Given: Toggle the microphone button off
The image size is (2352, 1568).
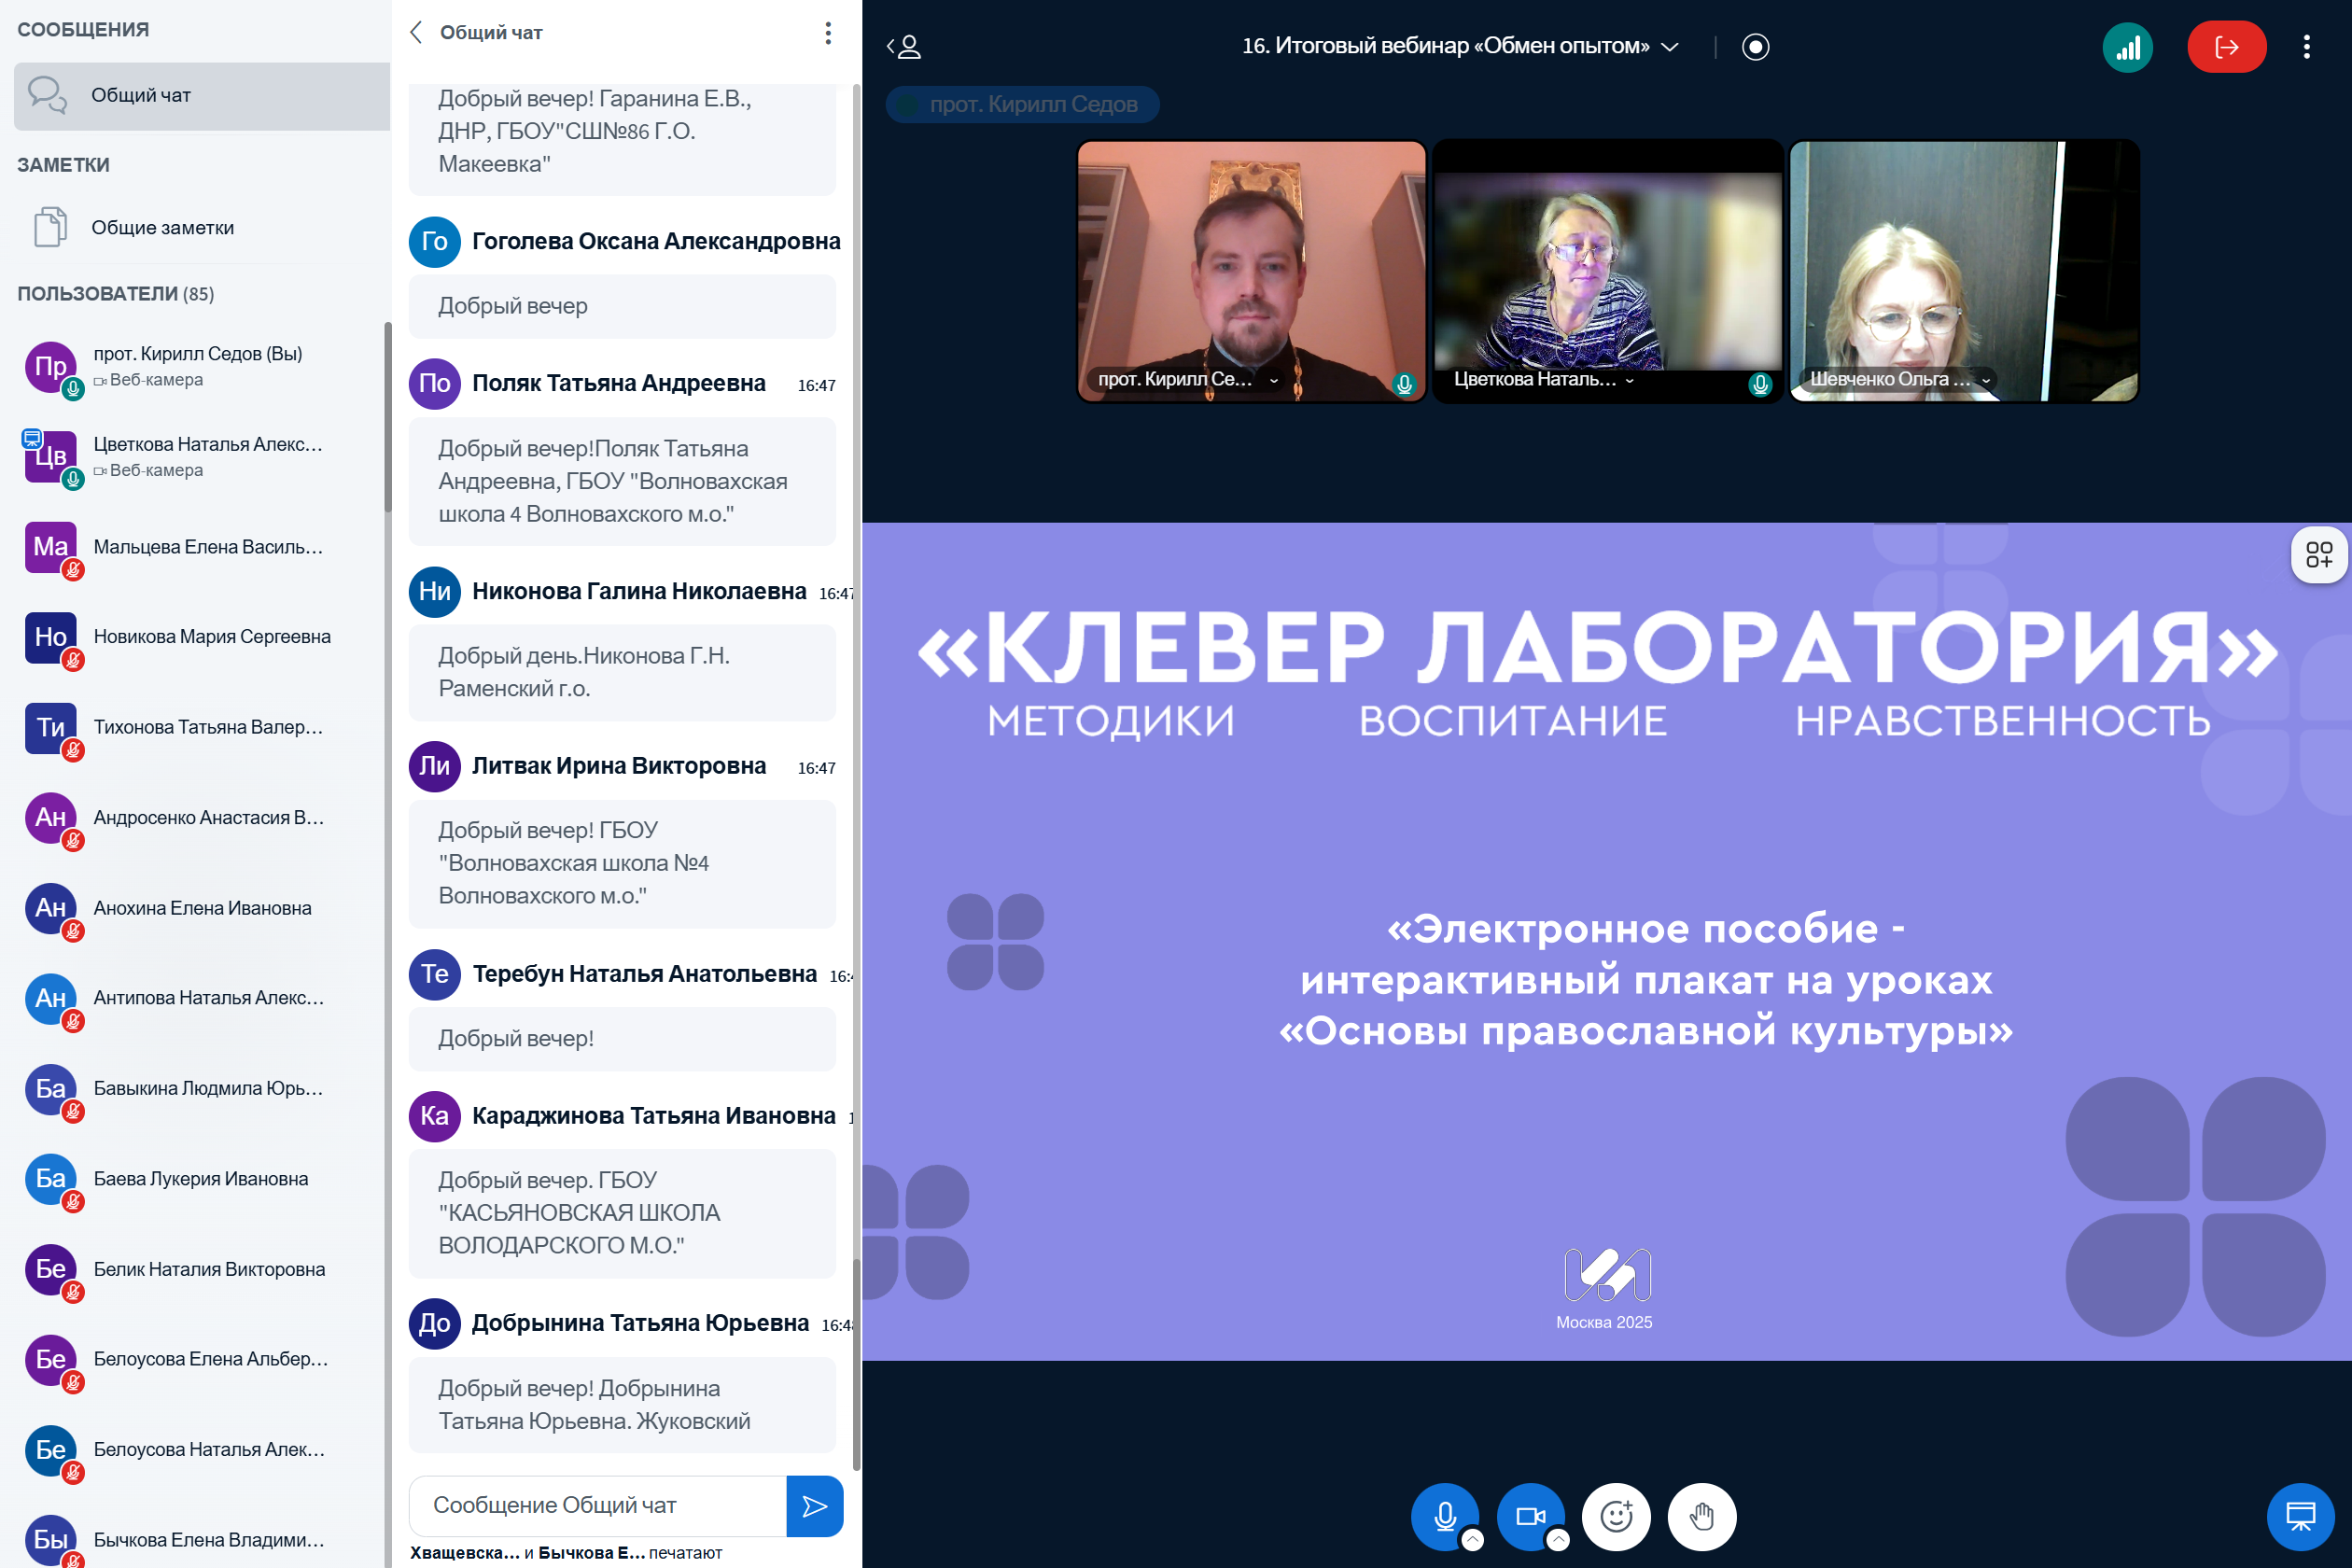Looking at the screenshot, I should tap(1443, 1516).
